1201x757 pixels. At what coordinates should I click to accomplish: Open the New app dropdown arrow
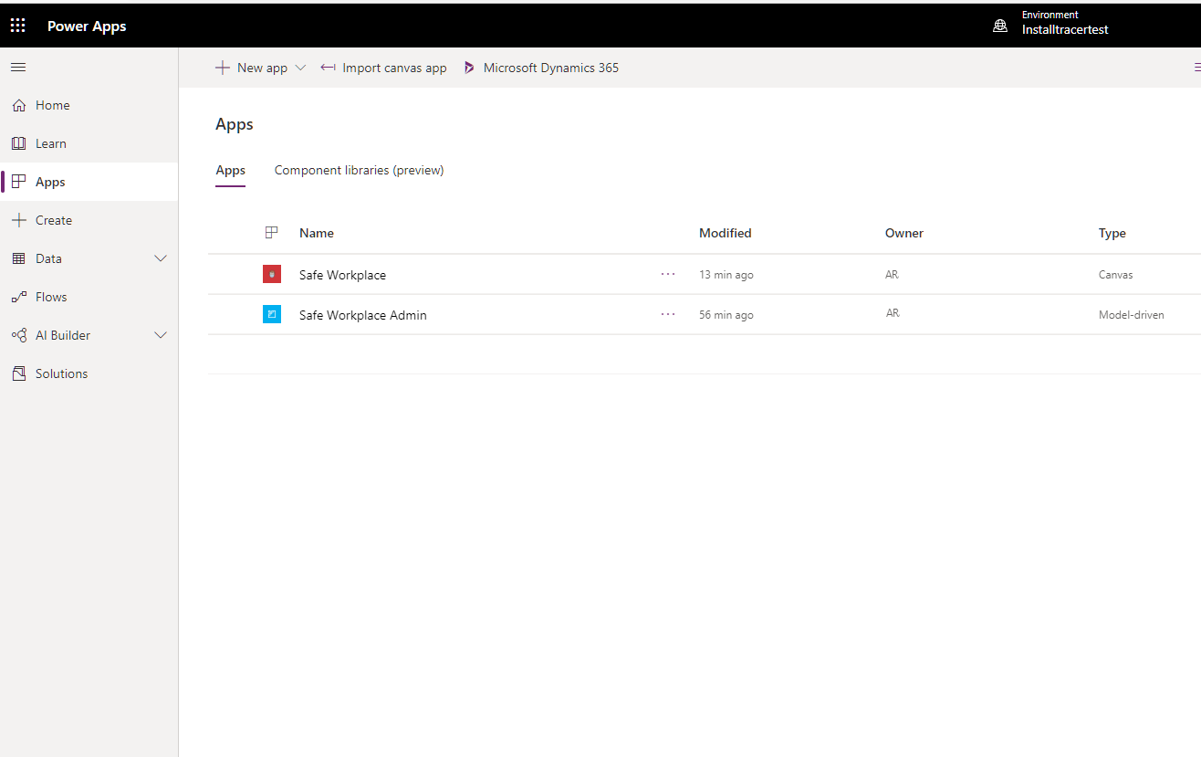click(300, 68)
